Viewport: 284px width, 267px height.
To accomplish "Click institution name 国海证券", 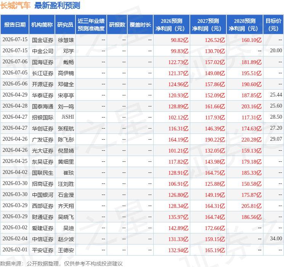I will pyautogui.click(x=43, y=62).
